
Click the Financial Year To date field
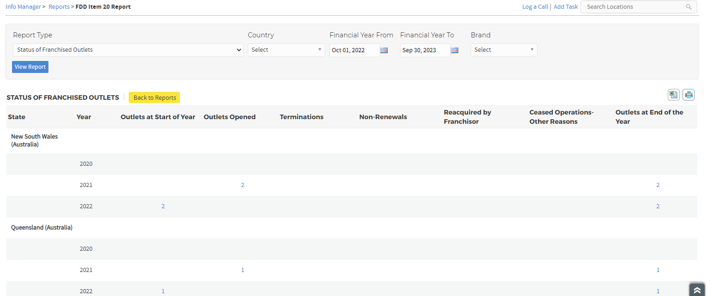(x=425, y=50)
